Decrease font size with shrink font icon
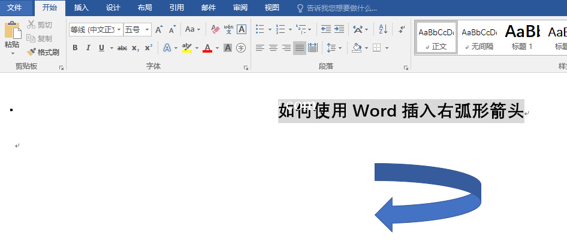567x242 pixels. tap(173, 29)
